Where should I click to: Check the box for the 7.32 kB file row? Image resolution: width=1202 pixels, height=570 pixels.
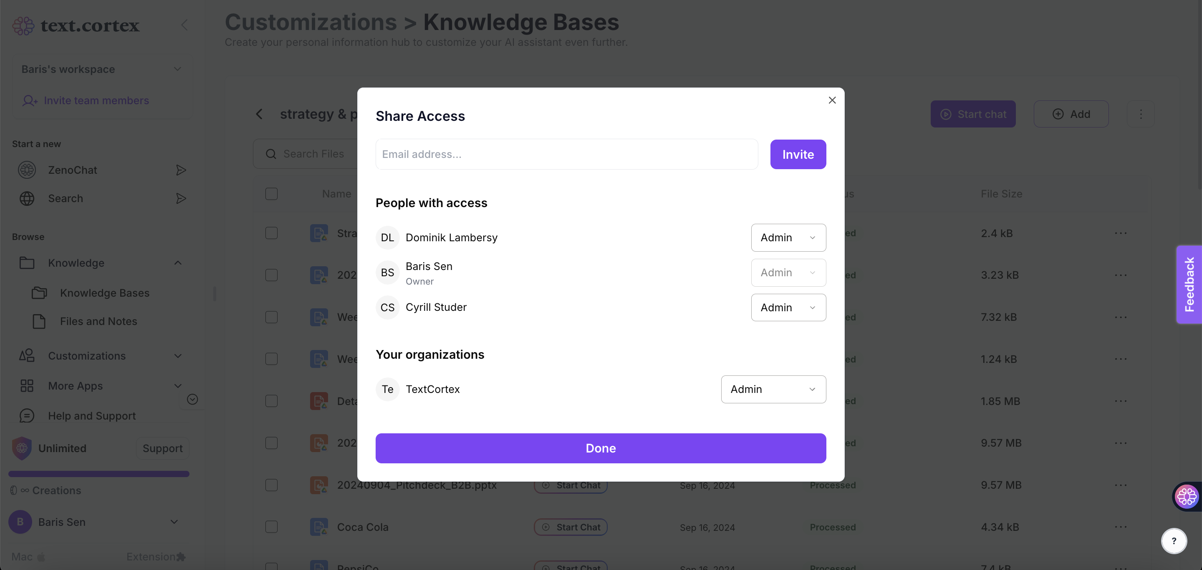(x=271, y=317)
